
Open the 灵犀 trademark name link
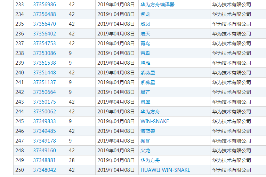coord(145,102)
